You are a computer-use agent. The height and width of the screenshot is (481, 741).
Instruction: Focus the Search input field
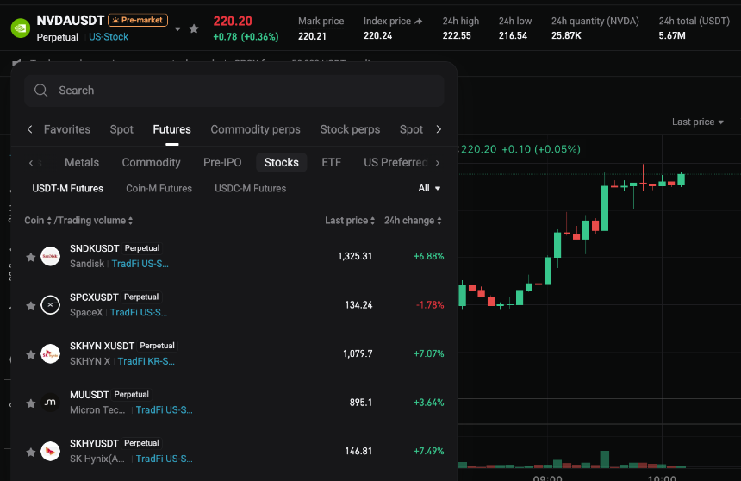pyautogui.click(x=234, y=91)
